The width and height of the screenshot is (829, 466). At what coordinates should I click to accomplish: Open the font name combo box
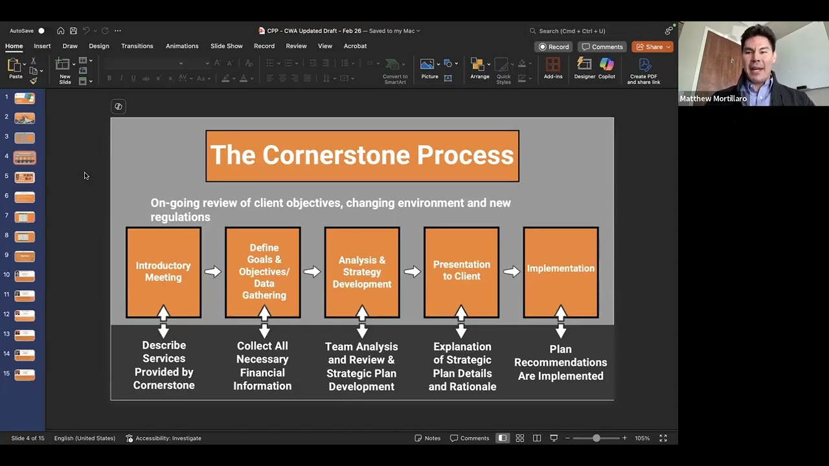point(144,63)
